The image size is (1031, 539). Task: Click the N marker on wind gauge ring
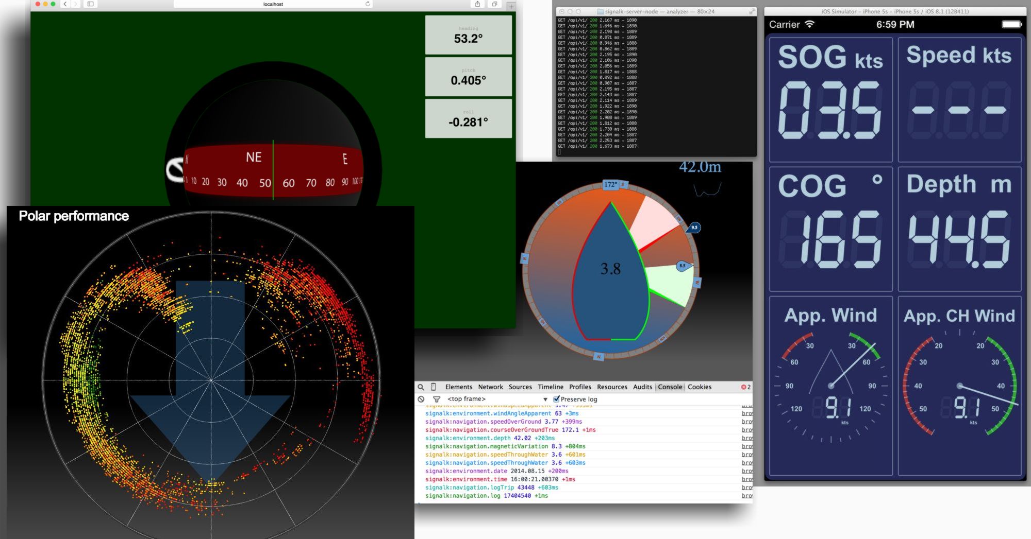point(598,356)
